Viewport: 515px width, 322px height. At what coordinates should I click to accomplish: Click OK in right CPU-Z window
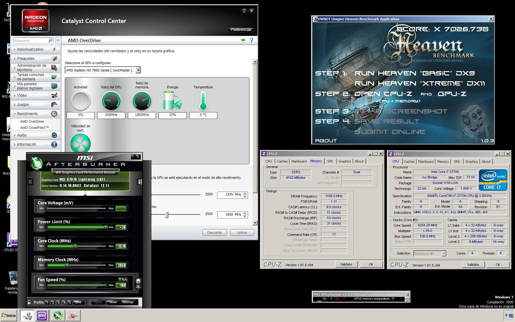(498, 265)
